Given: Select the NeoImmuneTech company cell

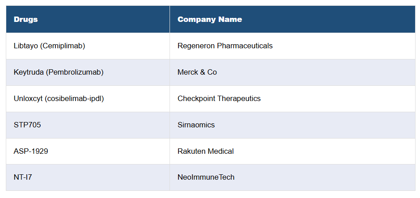Looking at the screenshot, I should pyautogui.click(x=206, y=177).
